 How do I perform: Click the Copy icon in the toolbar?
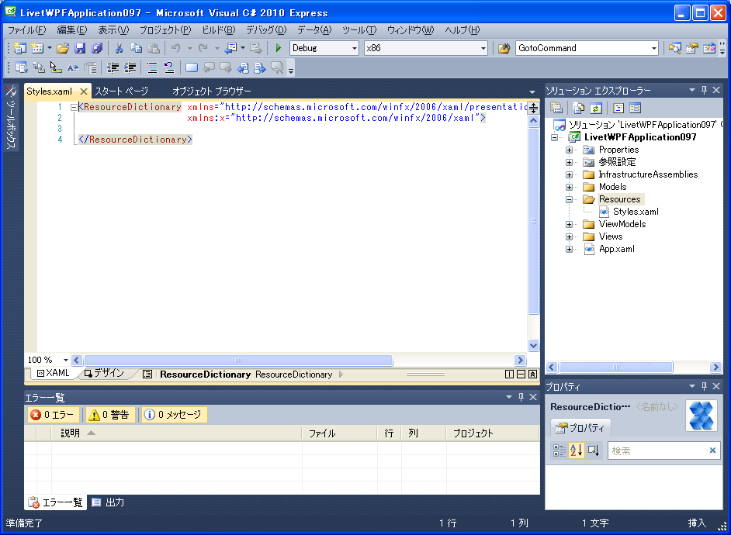[x=136, y=48]
